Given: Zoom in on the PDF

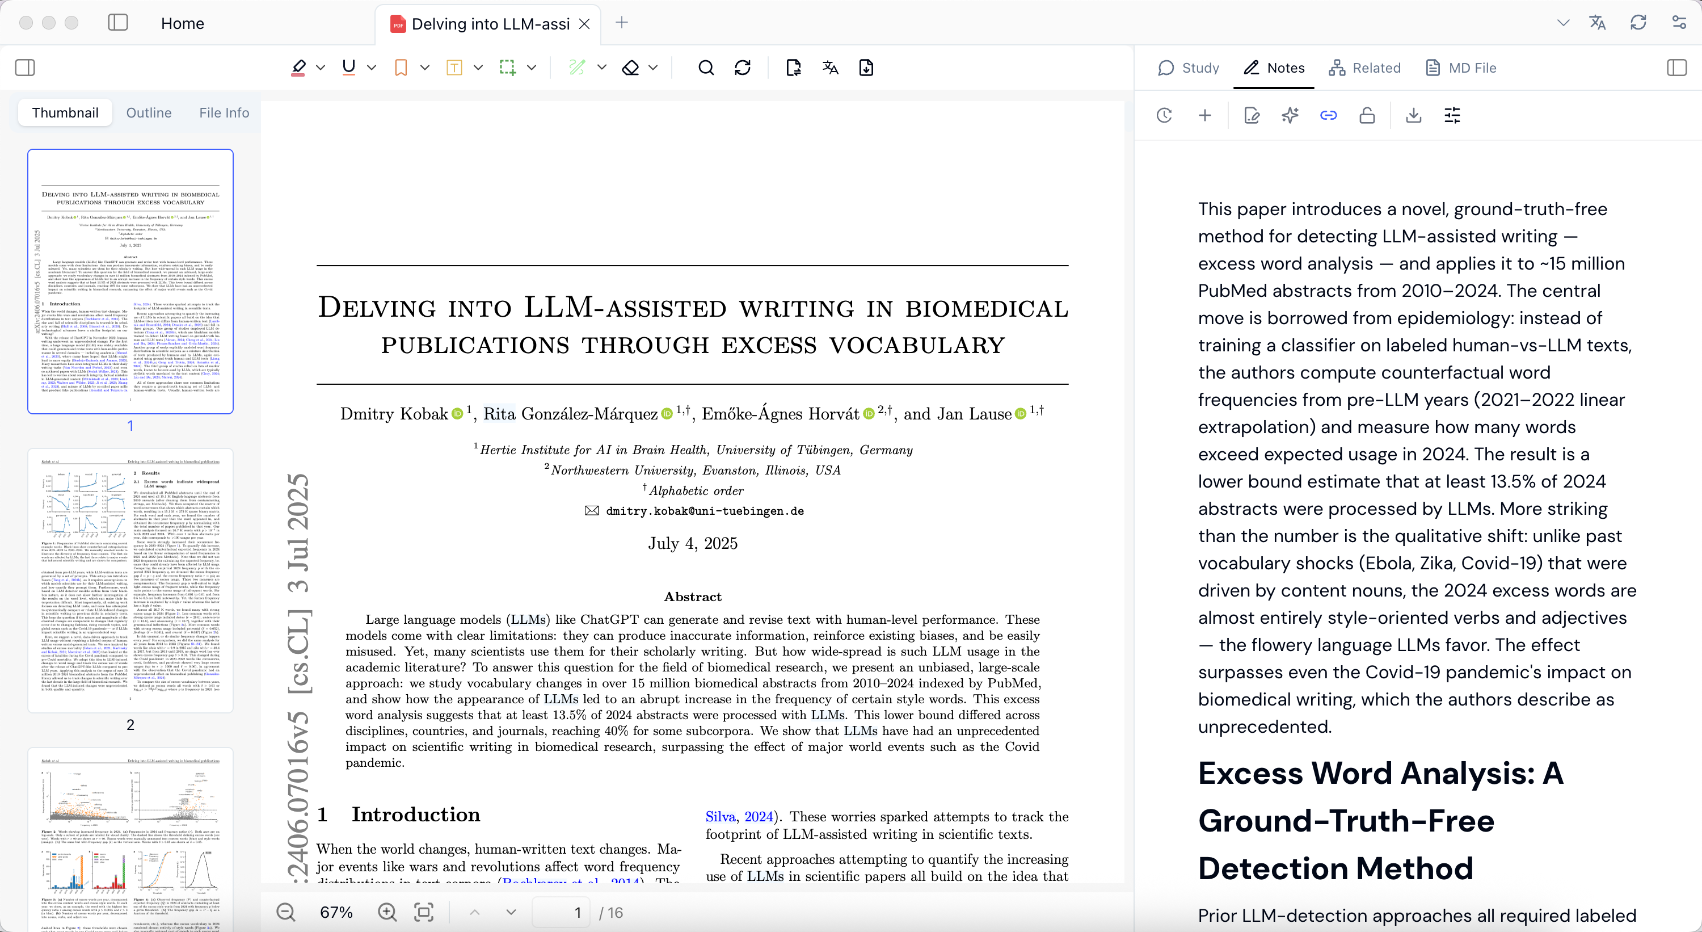Looking at the screenshot, I should pos(387,912).
